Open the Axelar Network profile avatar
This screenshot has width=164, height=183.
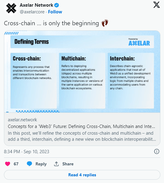[x=11, y=8]
